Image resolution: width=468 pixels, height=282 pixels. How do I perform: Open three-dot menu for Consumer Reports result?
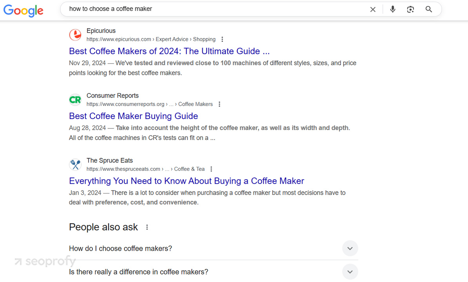click(219, 104)
